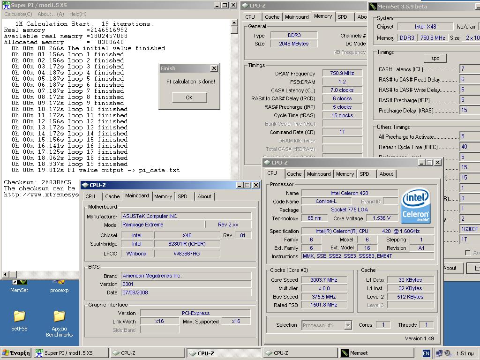Click the CAS# Latency 7.0 clocks value
The image size is (480, 360).
pyautogui.click(x=342, y=90)
